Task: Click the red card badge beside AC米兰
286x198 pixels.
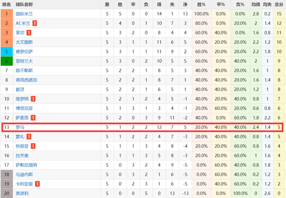Action: (35, 23)
